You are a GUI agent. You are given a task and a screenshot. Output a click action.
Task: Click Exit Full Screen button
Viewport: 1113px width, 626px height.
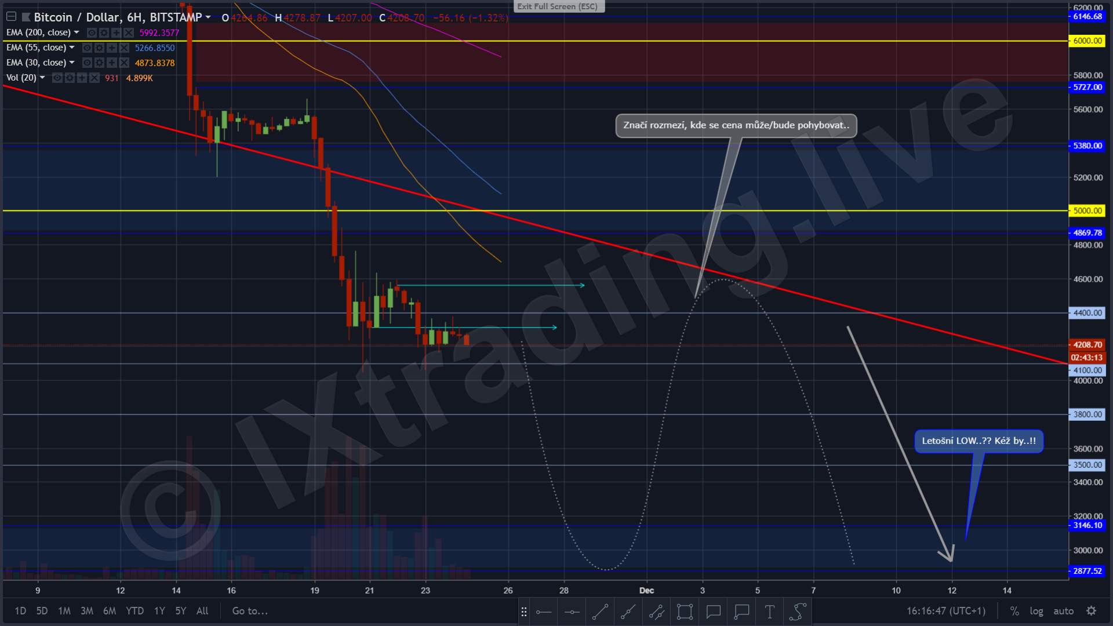pyautogui.click(x=558, y=6)
